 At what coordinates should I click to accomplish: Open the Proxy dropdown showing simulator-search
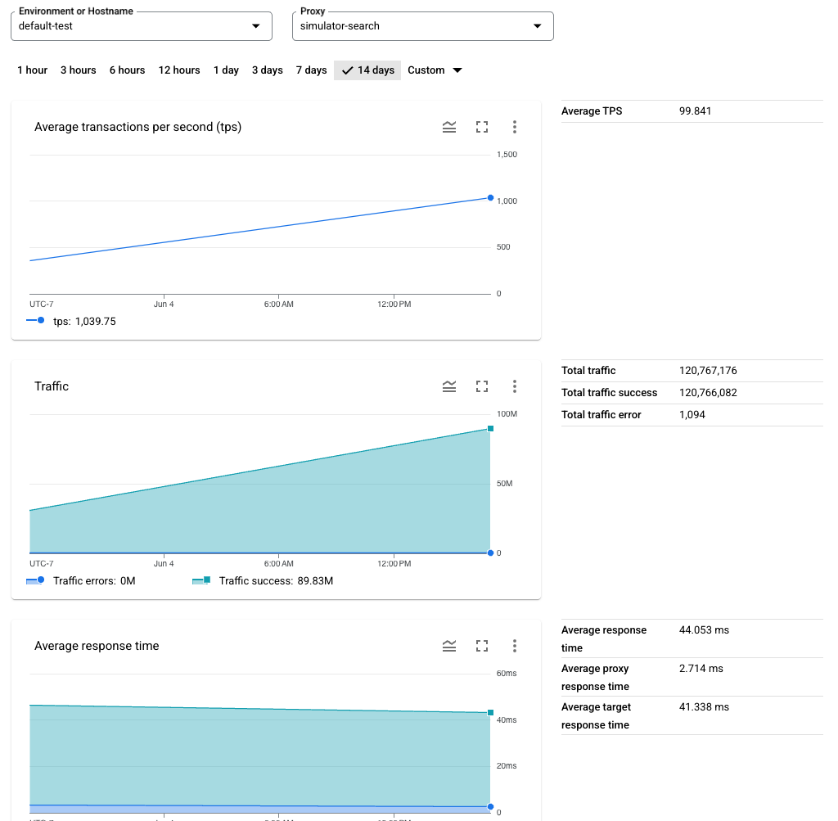[537, 25]
